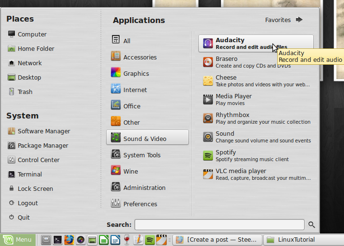Viewport: 344px width, 246px height.
Task: Open Media Player for movies
Action: (256, 99)
